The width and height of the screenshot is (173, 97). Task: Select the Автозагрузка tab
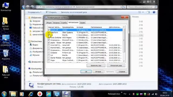pyautogui.click(x=73, y=22)
